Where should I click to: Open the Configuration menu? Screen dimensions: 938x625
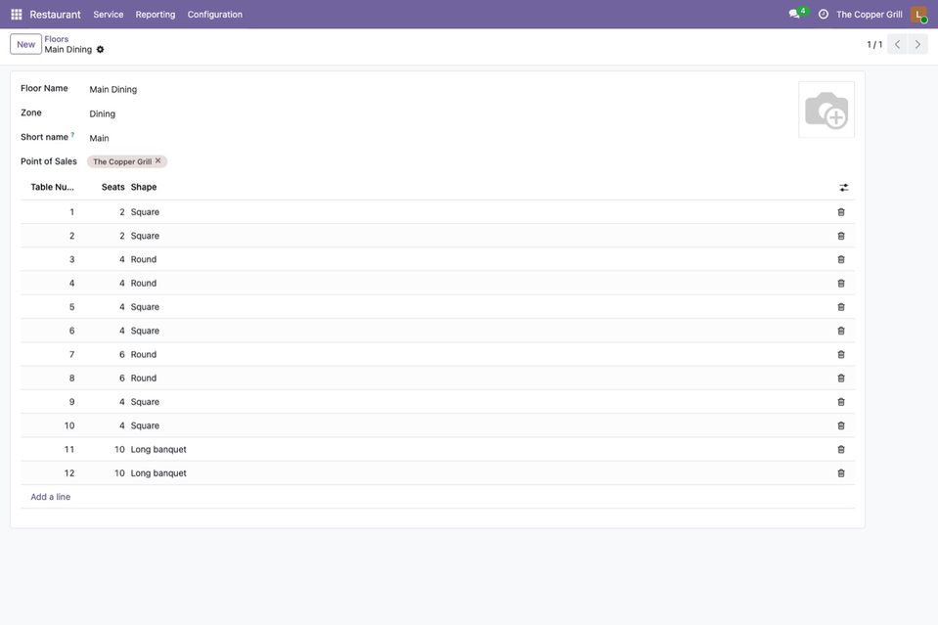[x=215, y=15]
